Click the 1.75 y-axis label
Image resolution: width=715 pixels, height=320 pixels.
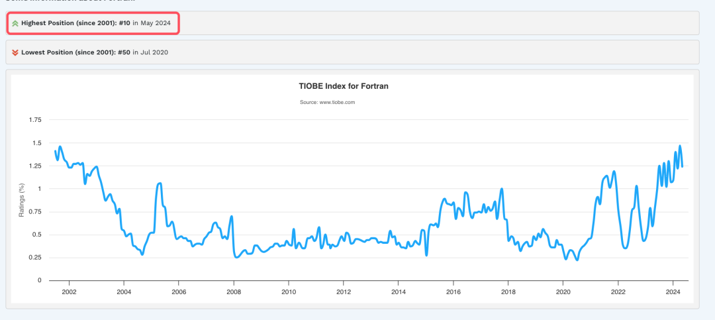coord(35,120)
